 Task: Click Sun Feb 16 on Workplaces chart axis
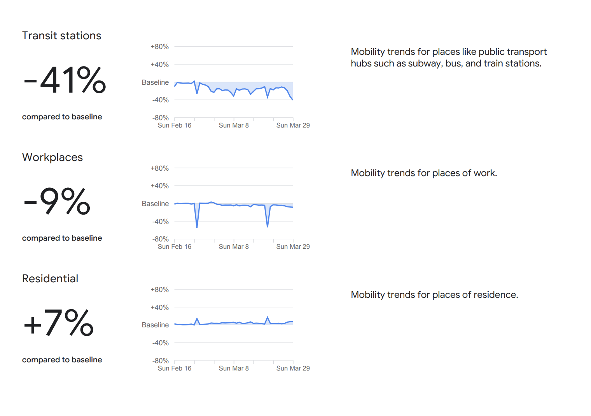coord(175,246)
